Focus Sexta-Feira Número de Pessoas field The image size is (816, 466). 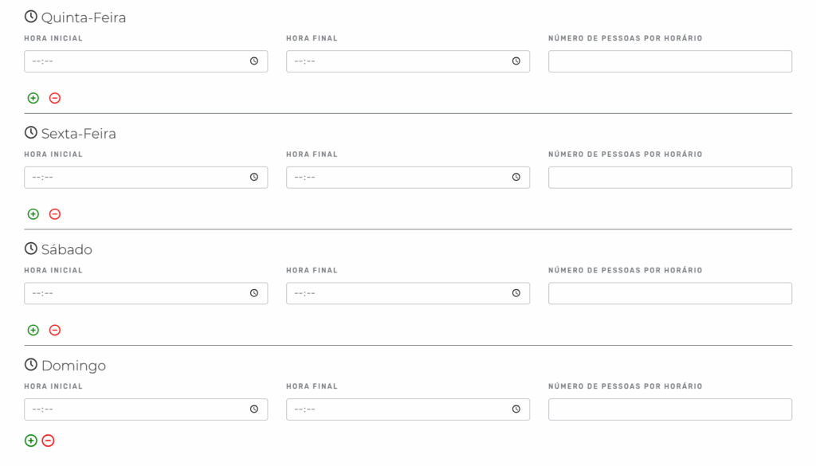670,178
